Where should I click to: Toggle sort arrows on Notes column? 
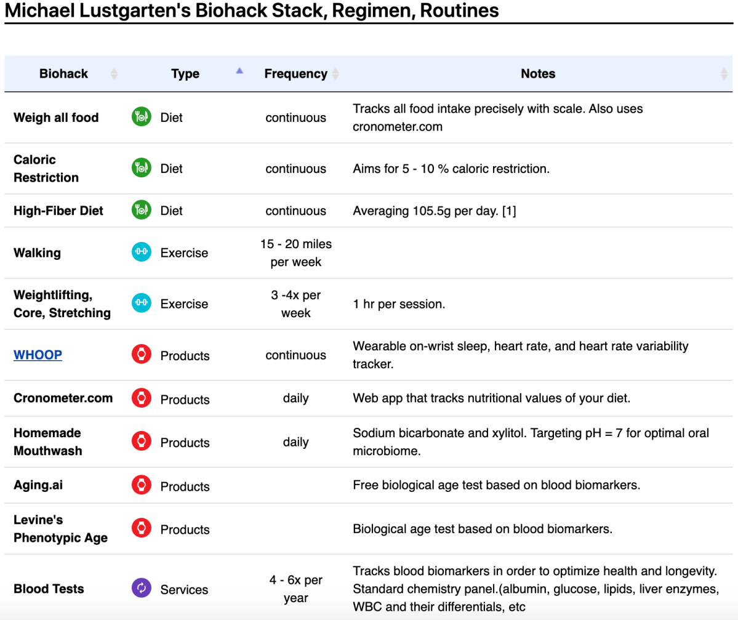click(724, 74)
